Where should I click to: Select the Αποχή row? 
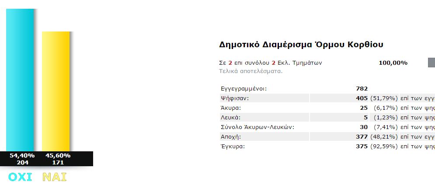click(327, 136)
